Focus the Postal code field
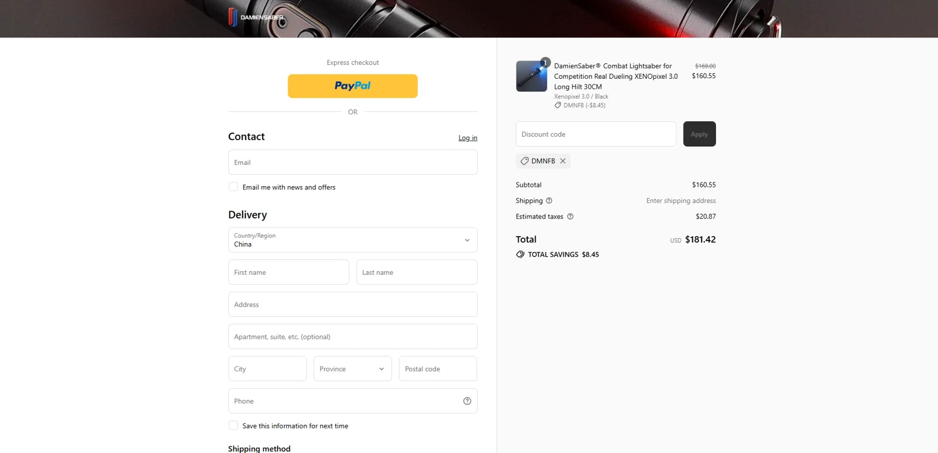The width and height of the screenshot is (938, 453). pyautogui.click(x=438, y=369)
